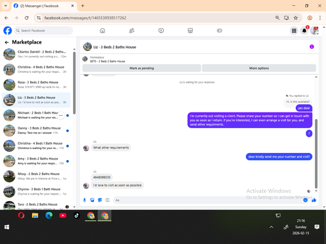Open conversation information purple icon
This screenshot has width=326, height=244.
(312, 47)
